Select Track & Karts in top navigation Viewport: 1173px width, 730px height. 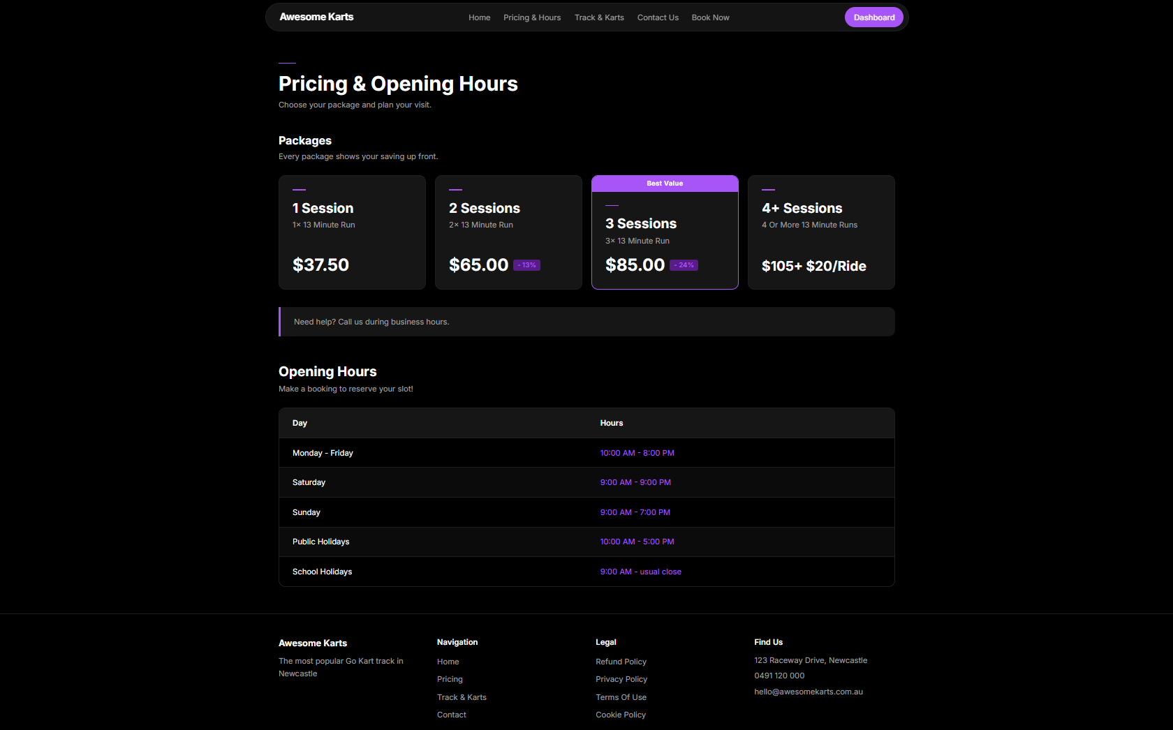(x=599, y=17)
